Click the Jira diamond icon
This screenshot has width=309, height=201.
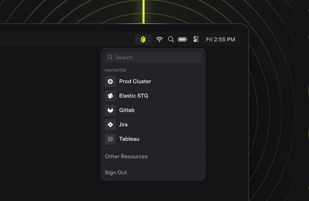[110, 125]
